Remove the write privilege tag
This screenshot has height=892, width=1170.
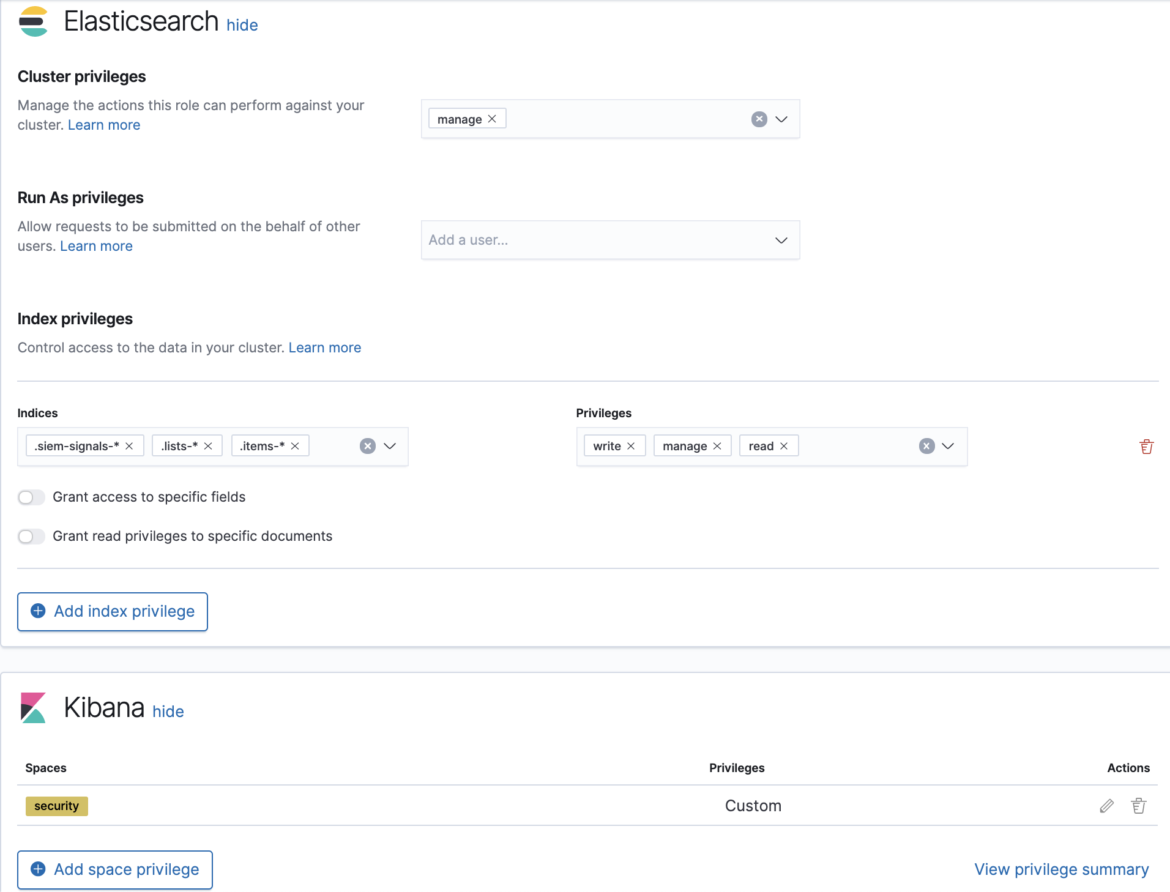[x=631, y=446]
